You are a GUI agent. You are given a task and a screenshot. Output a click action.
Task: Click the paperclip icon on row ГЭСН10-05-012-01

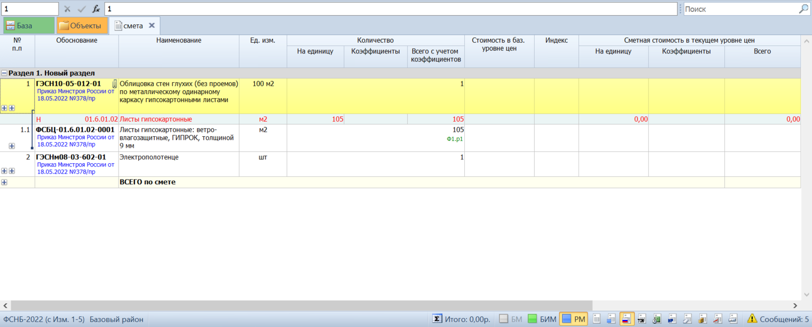[114, 84]
